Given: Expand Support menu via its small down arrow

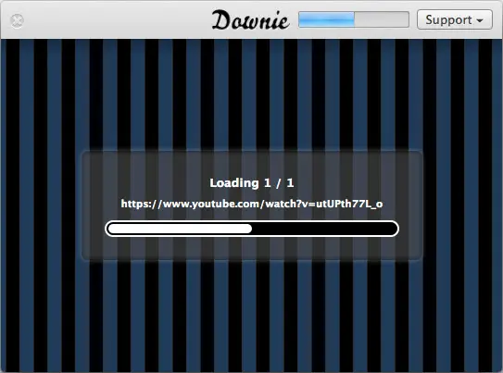Looking at the screenshot, I should click(480, 21).
